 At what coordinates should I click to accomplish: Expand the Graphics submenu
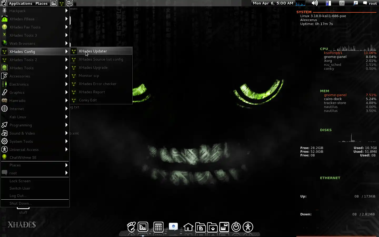pyautogui.click(x=35, y=92)
